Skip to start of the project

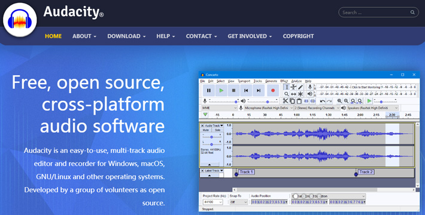pos(246,90)
